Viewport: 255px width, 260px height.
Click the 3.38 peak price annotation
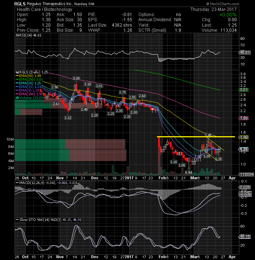(x=76, y=78)
